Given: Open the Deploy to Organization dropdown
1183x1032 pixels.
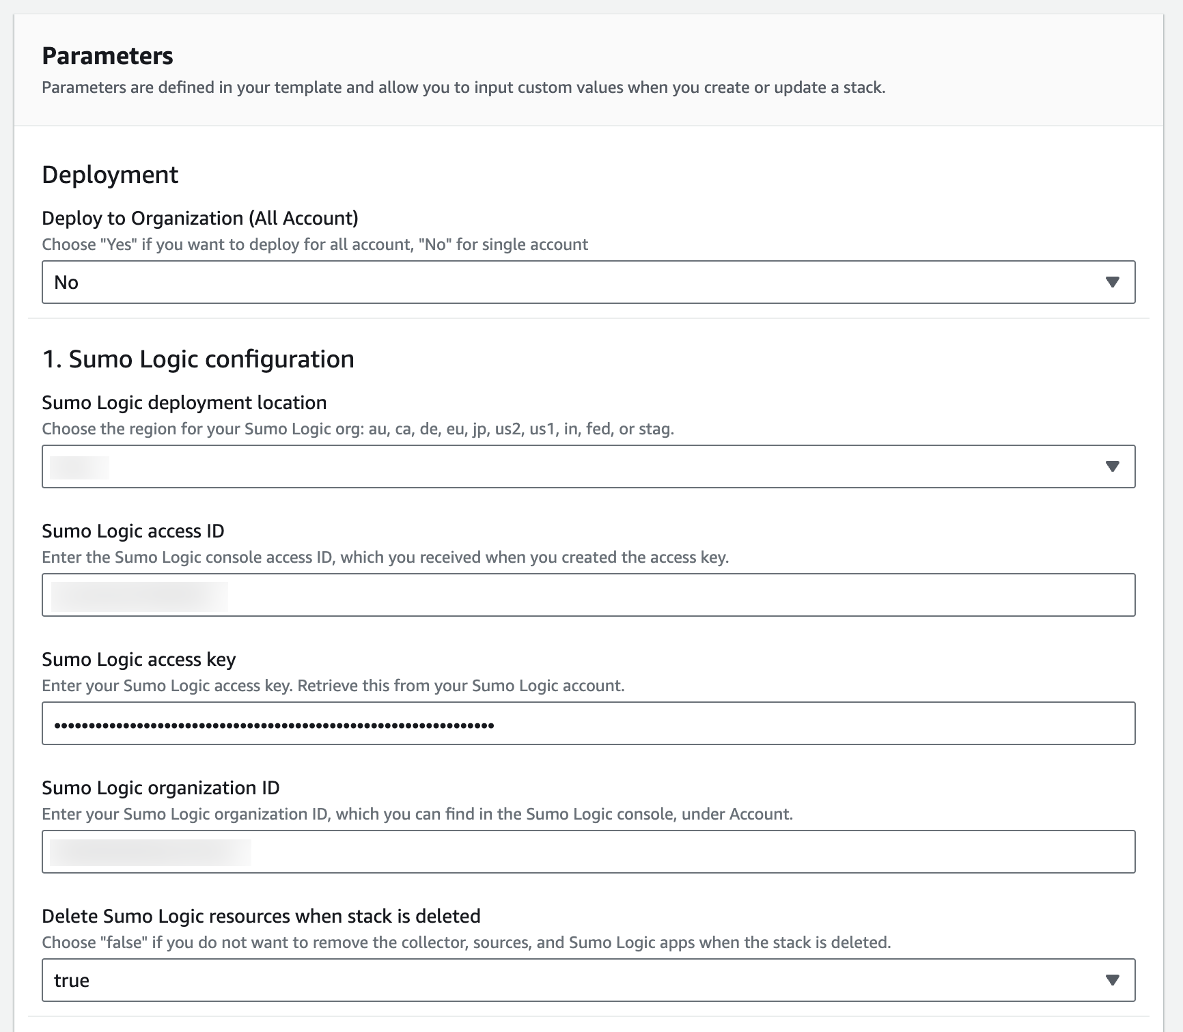Looking at the screenshot, I should [587, 282].
